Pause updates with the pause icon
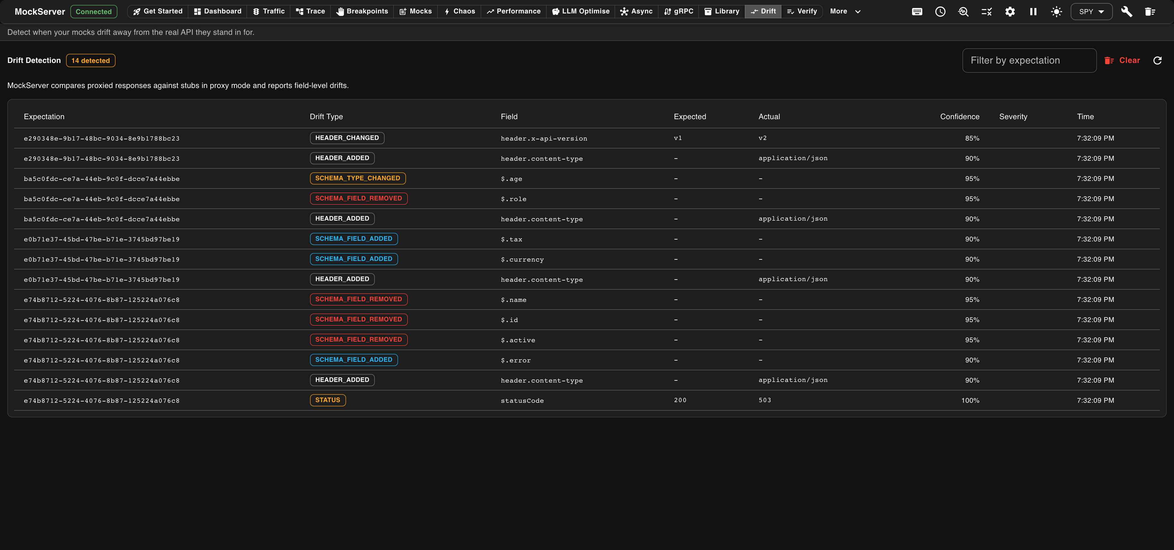Screen dimensions: 1174x550 click(x=1033, y=12)
